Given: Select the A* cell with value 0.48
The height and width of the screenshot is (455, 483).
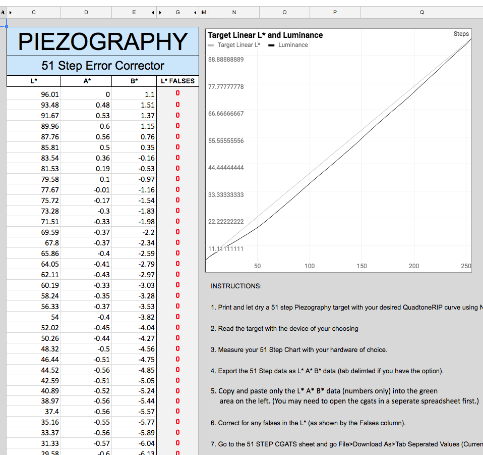Looking at the screenshot, I should (86, 105).
